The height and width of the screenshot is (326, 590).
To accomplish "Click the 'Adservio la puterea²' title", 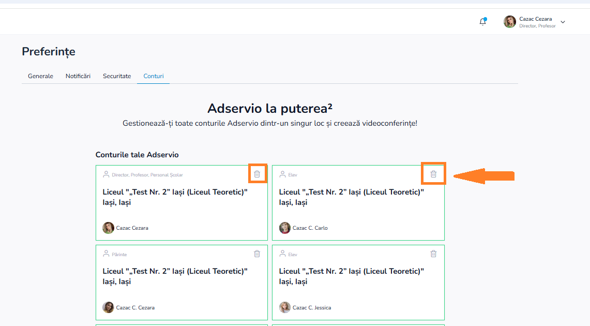I will click(x=270, y=109).
